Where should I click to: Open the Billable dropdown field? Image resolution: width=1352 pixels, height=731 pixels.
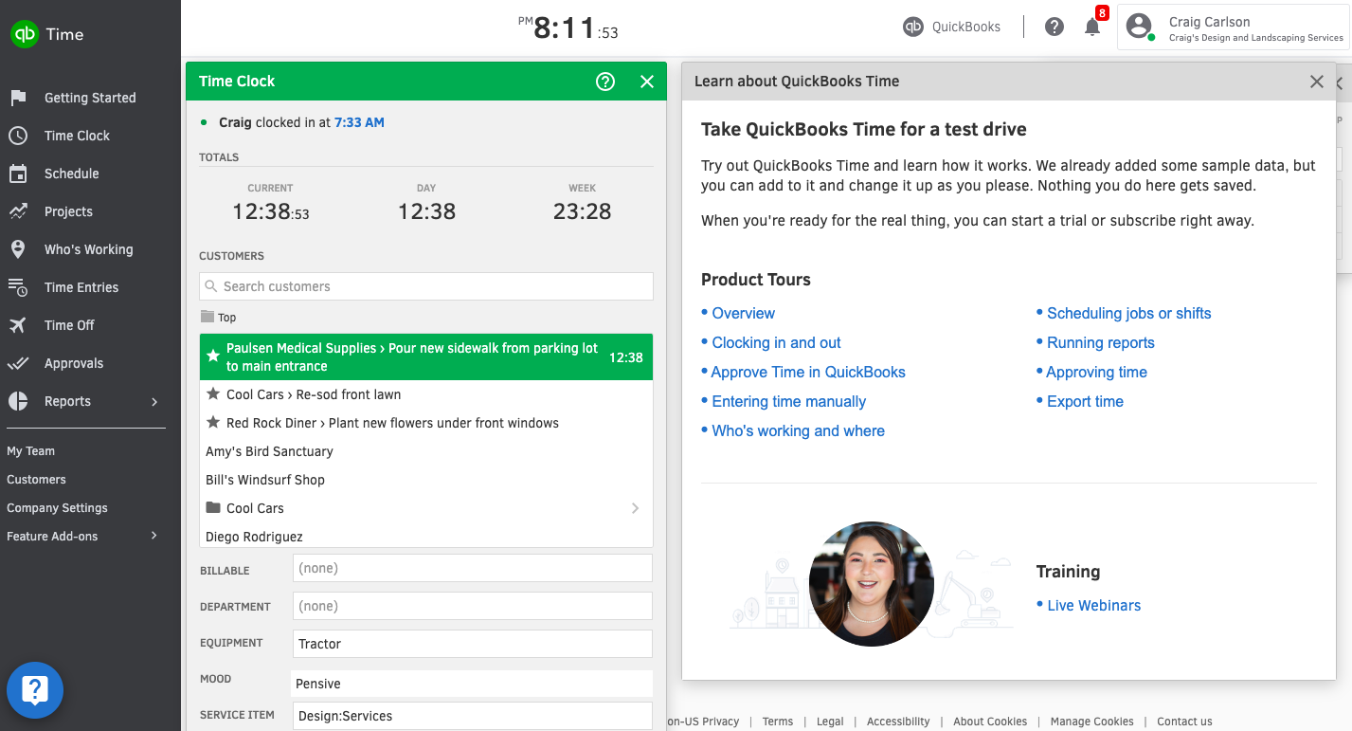coord(473,568)
